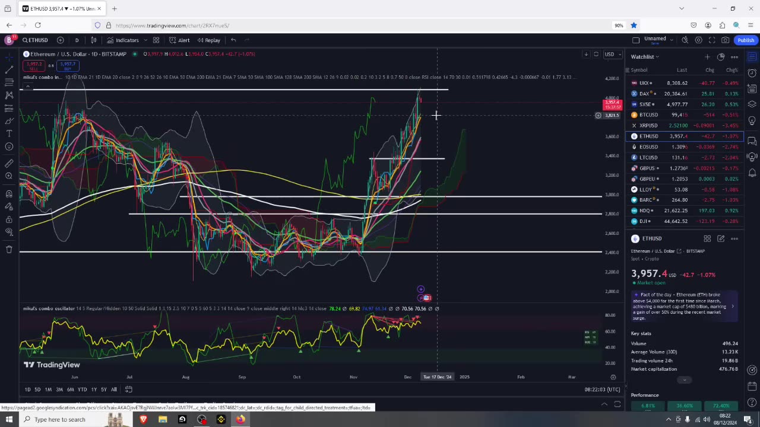Select the ruler measure tool
760x427 pixels.
[9, 163]
